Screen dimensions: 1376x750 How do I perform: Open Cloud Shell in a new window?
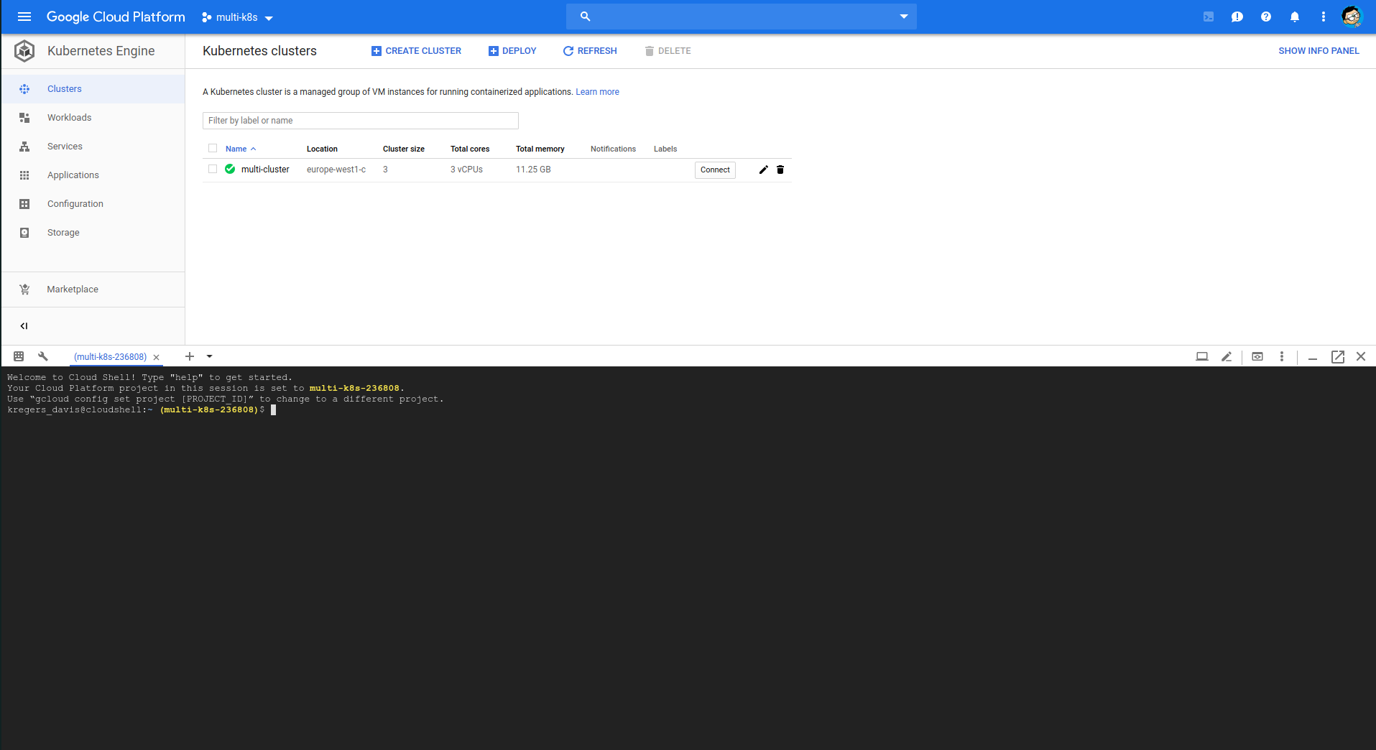(x=1338, y=356)
